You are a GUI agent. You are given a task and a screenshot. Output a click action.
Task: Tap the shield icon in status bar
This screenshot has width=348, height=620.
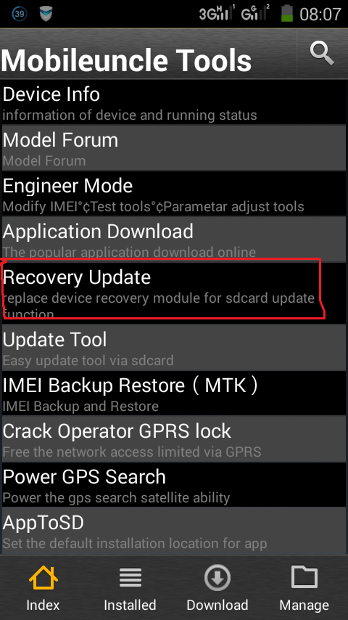tap(46, 14)
